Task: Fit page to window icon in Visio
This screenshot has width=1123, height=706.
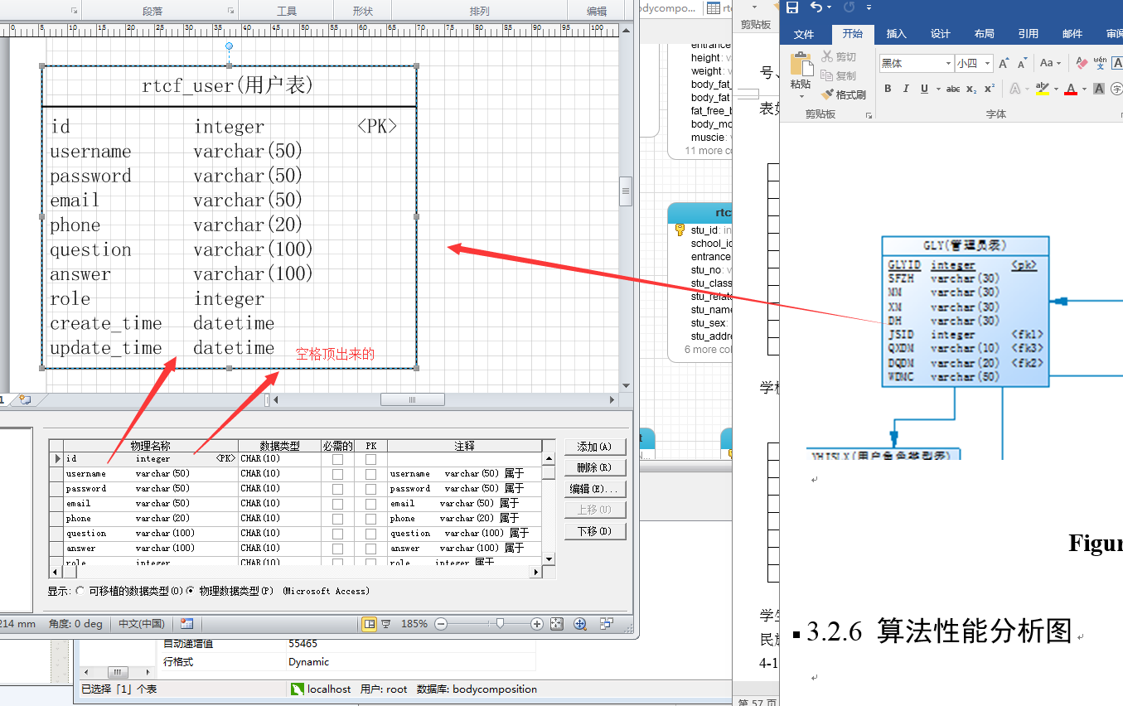Action: click(557, 624)
